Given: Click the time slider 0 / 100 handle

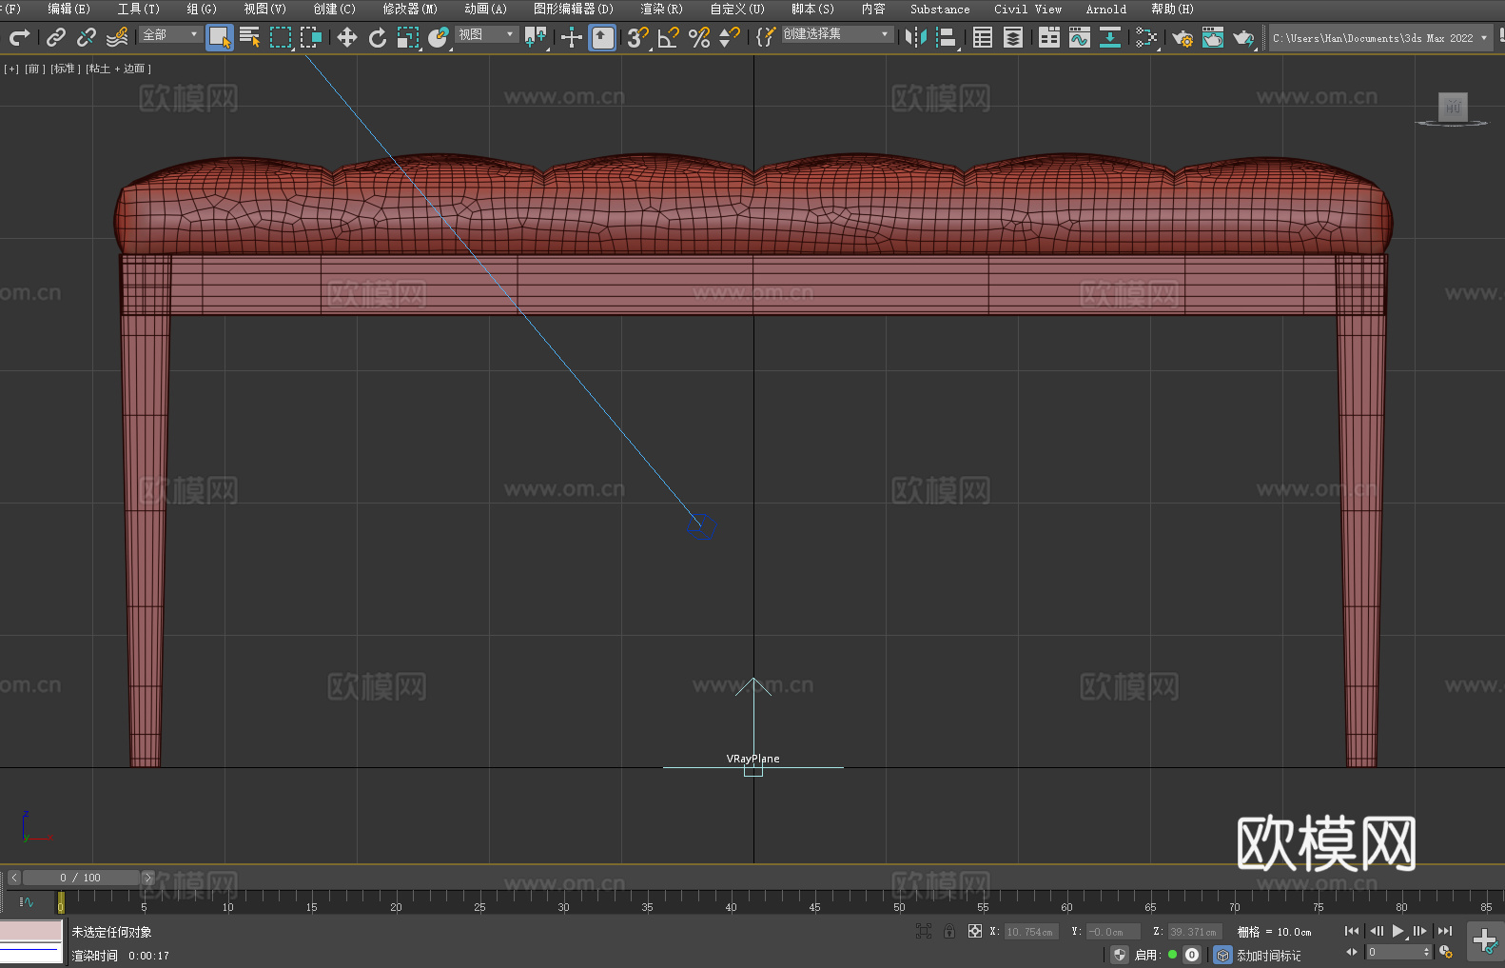Looking at the screenshot, I should pos(81,878).
